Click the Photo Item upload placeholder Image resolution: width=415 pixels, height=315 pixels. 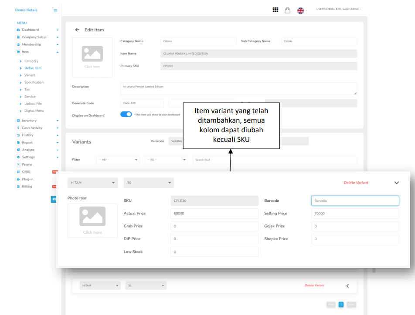pyautogui.click(x=92, y=221)
